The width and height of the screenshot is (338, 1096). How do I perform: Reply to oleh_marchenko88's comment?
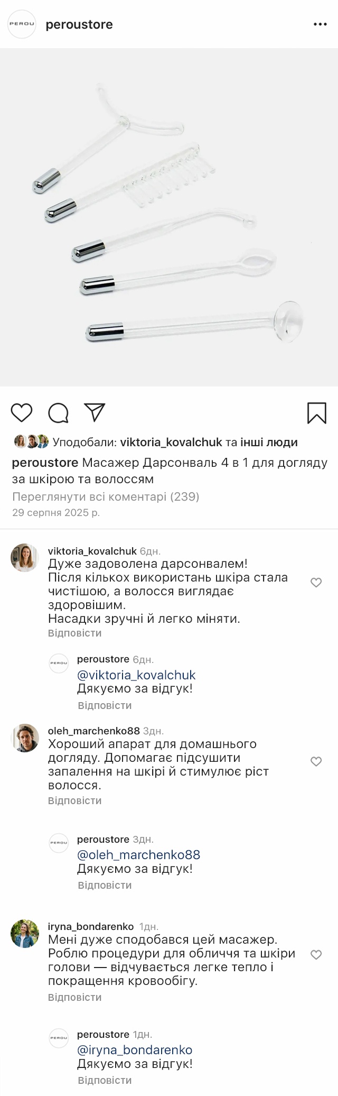74,800
